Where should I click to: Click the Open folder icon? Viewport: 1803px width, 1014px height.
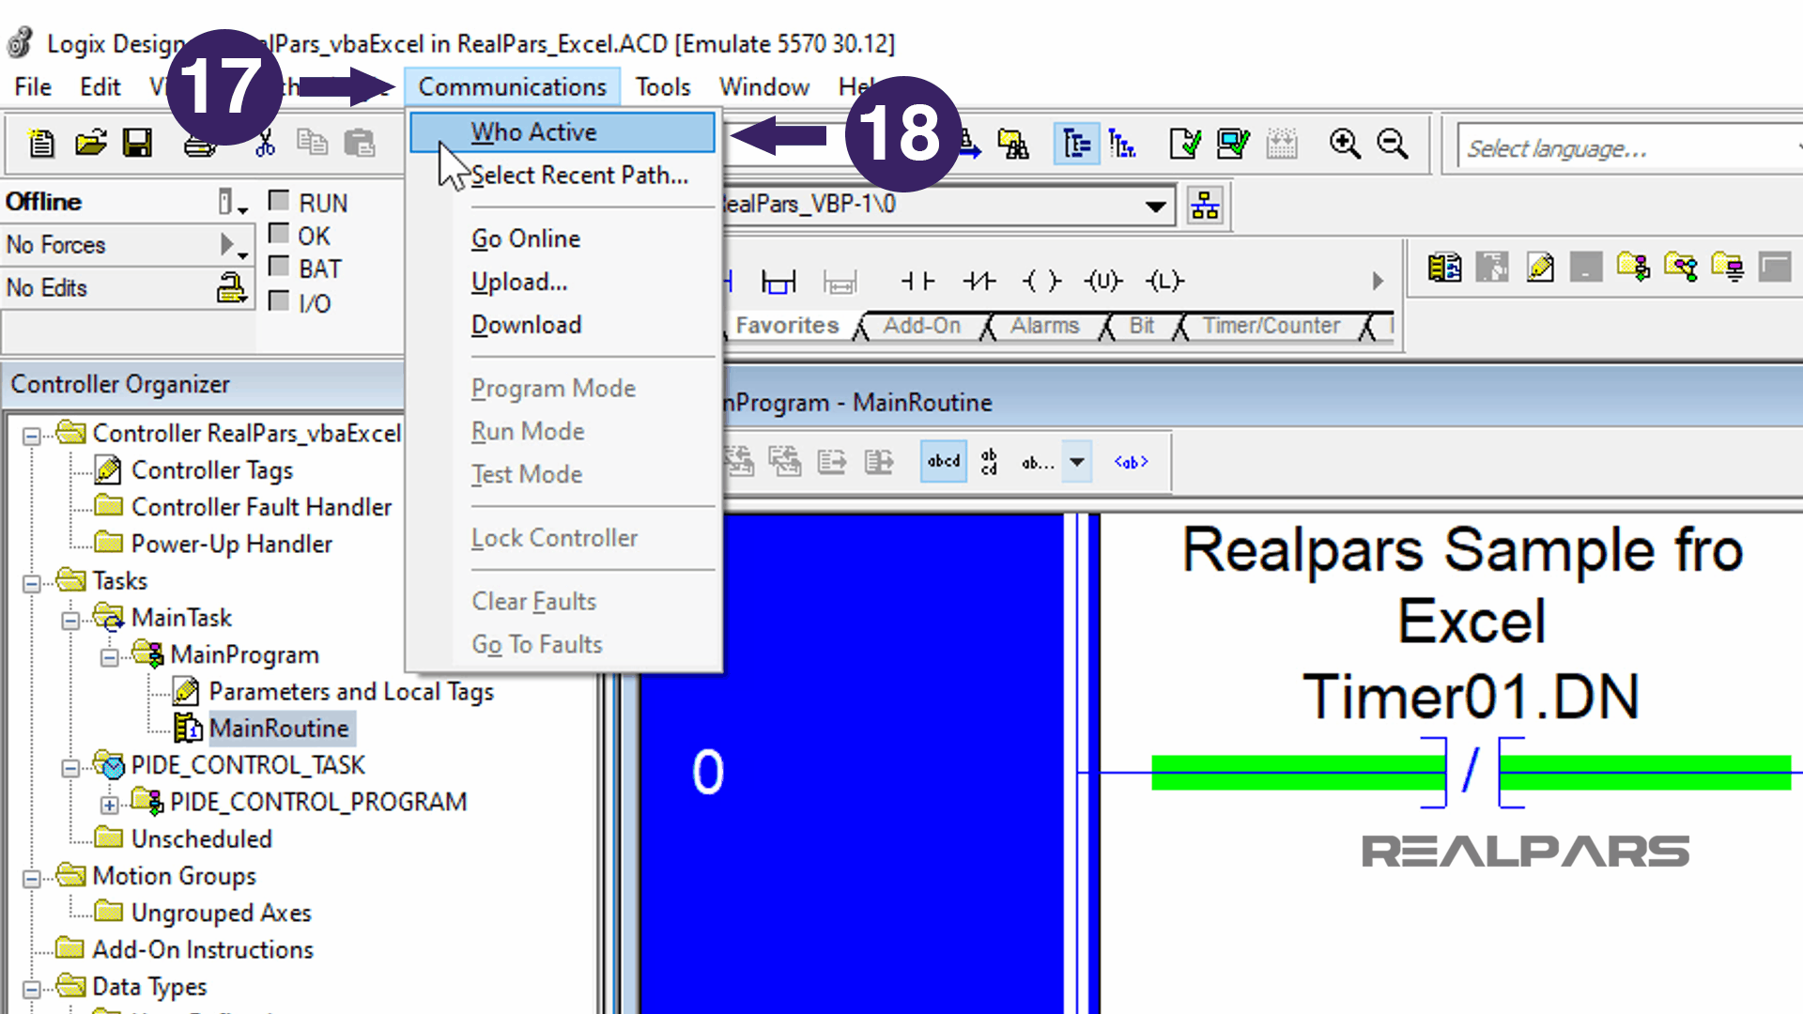[90, 144]
